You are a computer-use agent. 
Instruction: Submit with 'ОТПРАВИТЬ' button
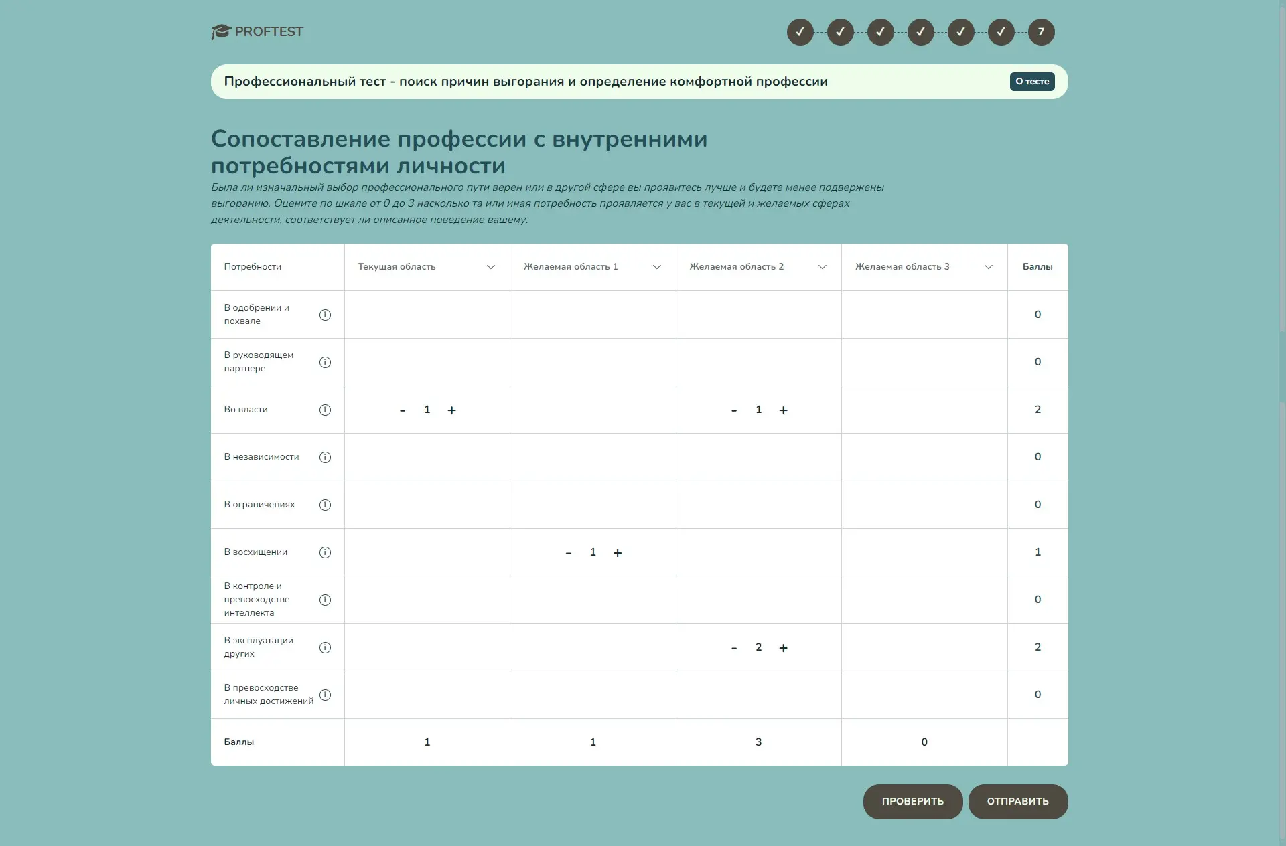1017,801
